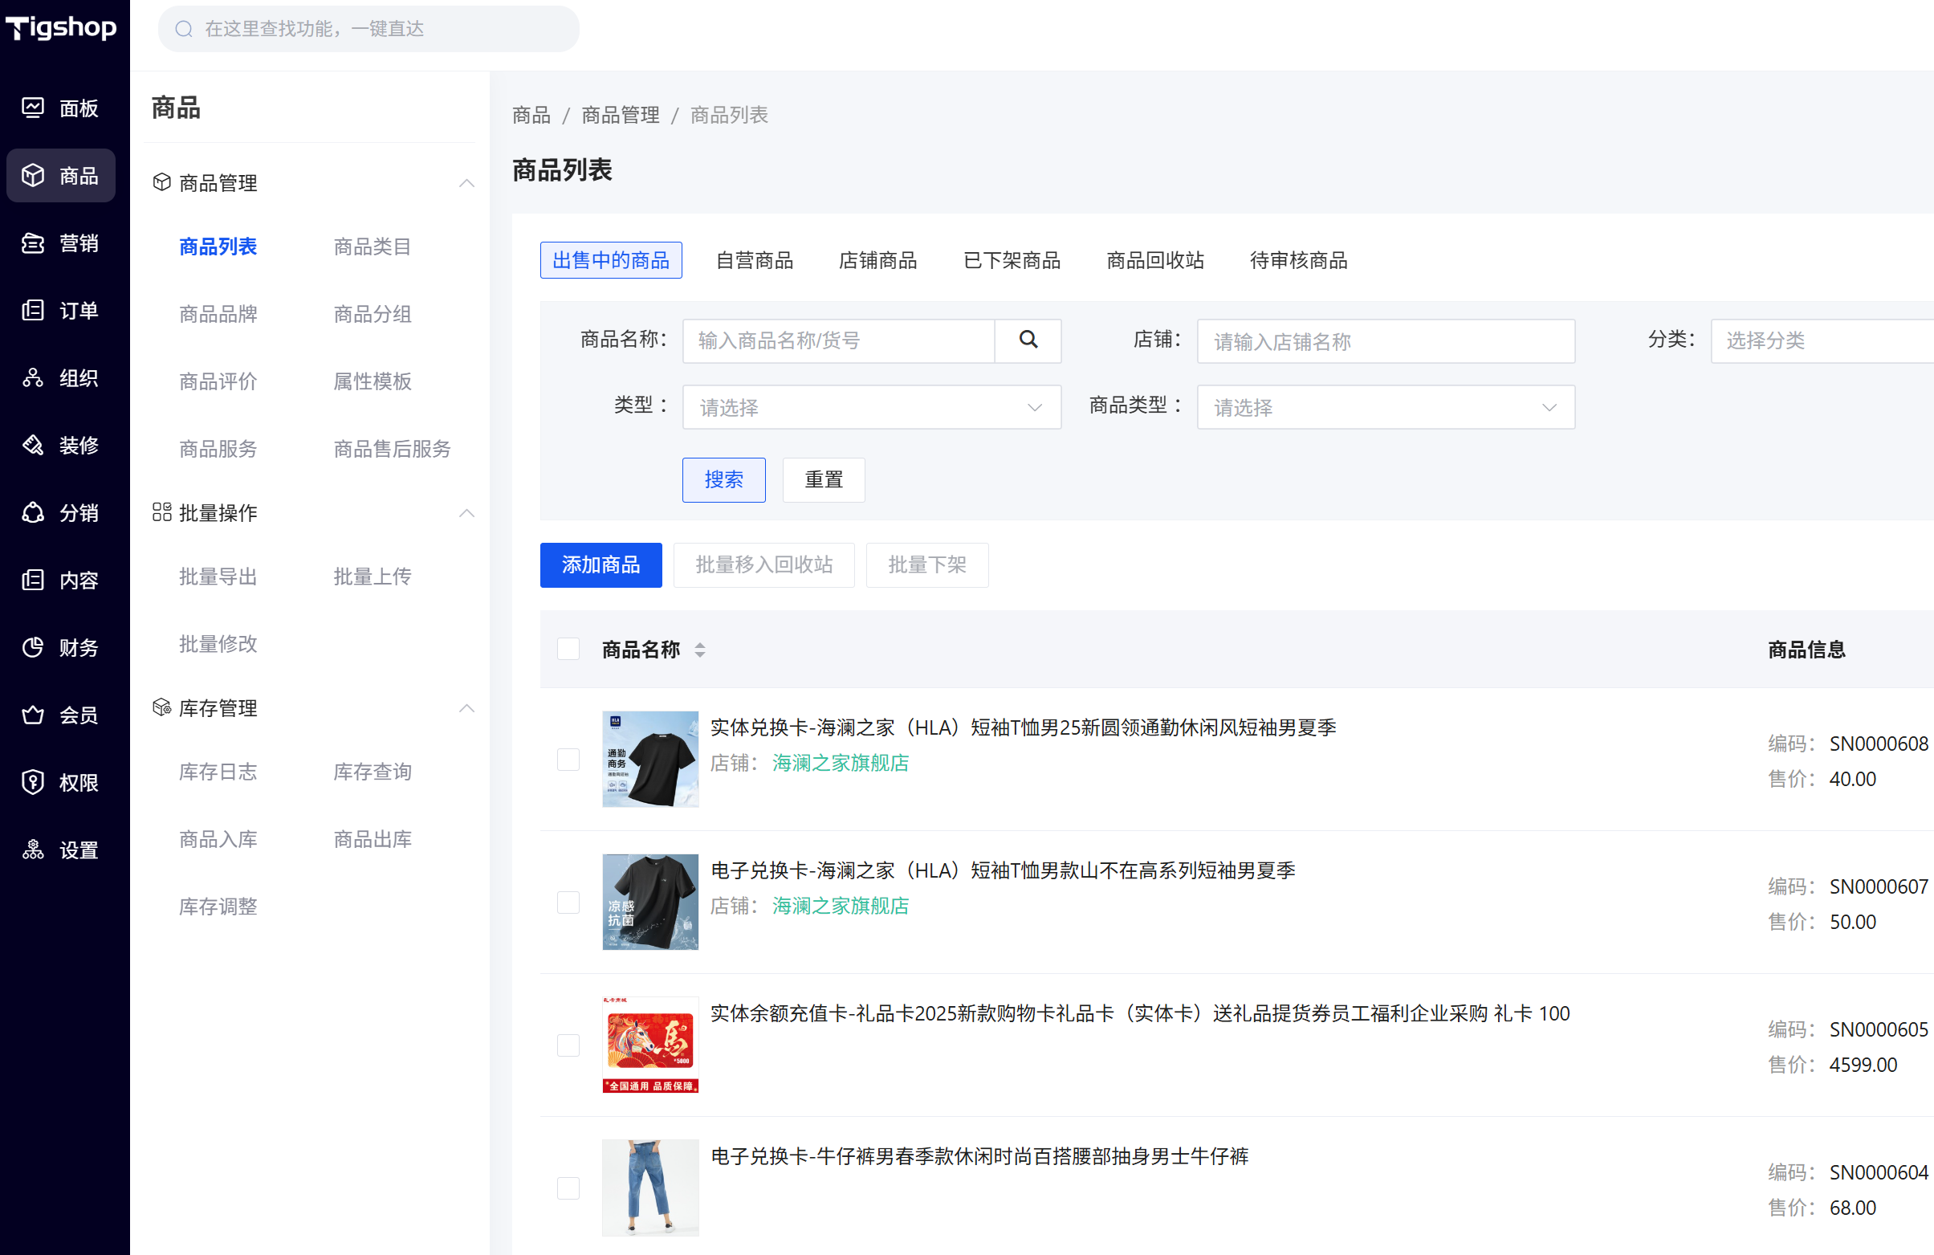Click the 店铺 name input field

(1385, 342)
